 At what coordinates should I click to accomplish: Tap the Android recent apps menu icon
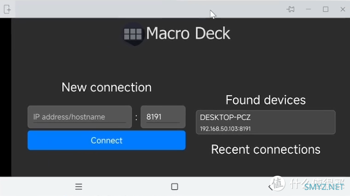[x=79, y=187]
